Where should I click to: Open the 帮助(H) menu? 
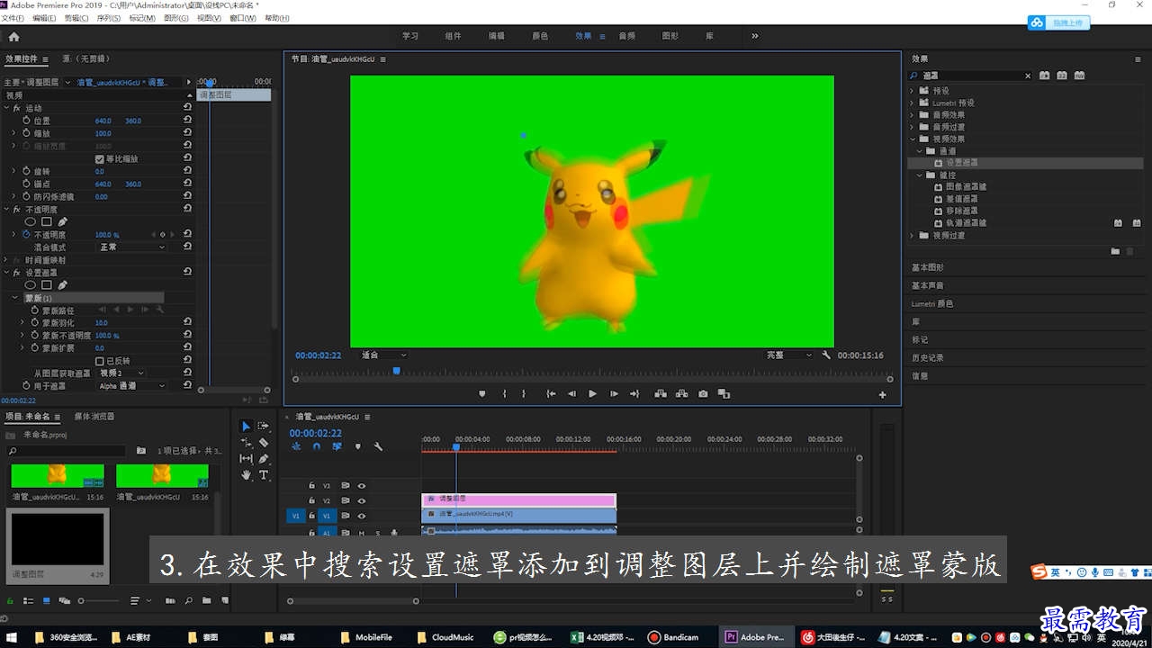pos(276,18)
